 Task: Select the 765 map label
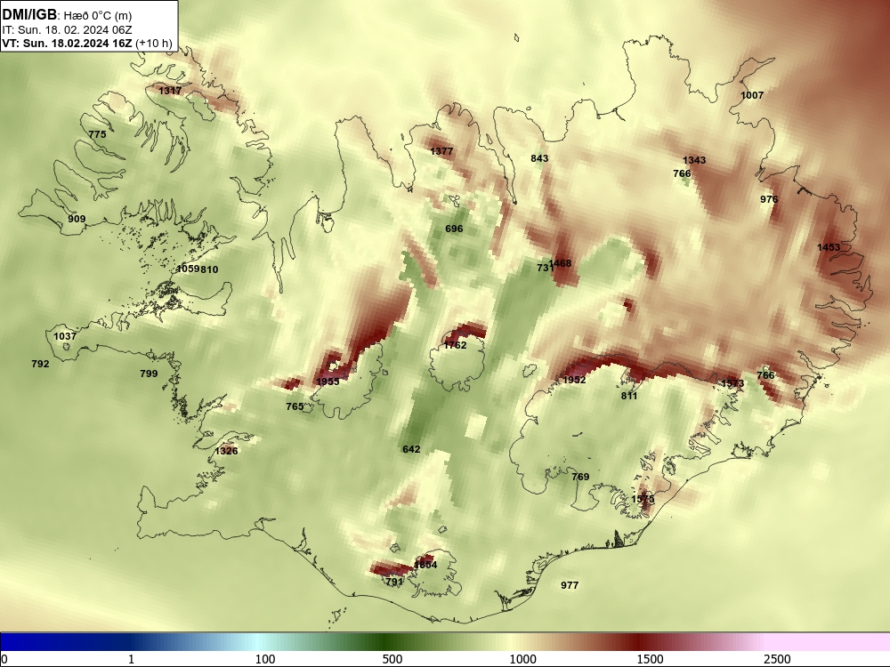pyautogui.click(x=295, y=406)
